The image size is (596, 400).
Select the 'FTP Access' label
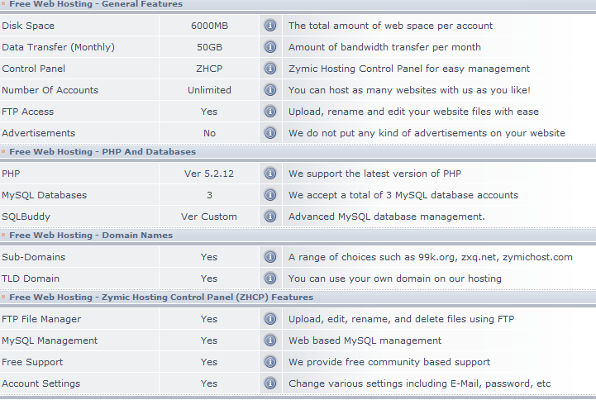[x=28, y=112]
